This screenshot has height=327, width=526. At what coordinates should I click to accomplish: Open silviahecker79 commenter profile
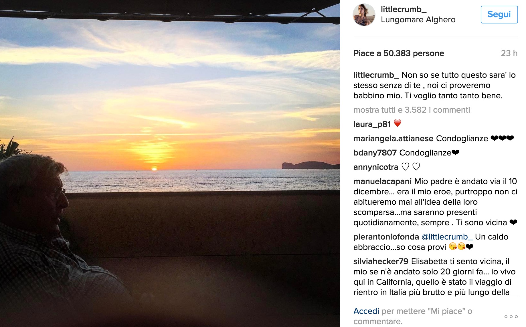(381, 261)
